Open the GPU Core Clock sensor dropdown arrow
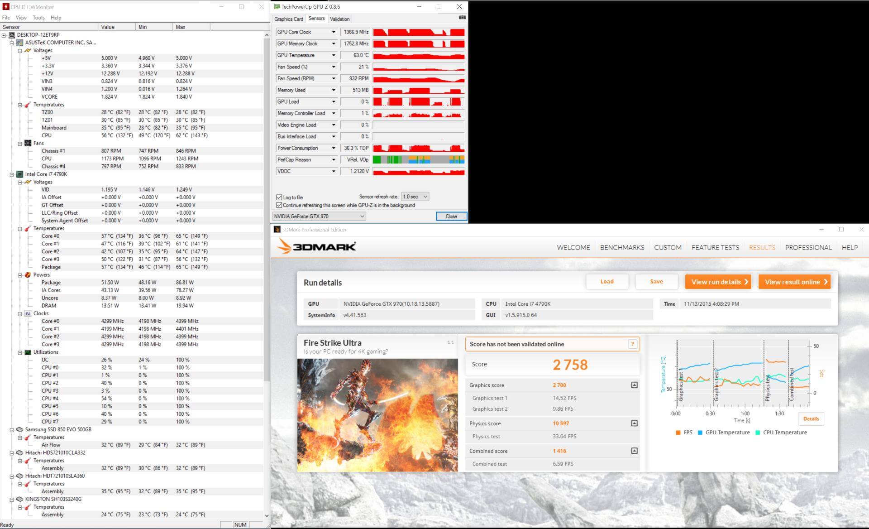This screenshot has height=529, width=869. point(334,32)
